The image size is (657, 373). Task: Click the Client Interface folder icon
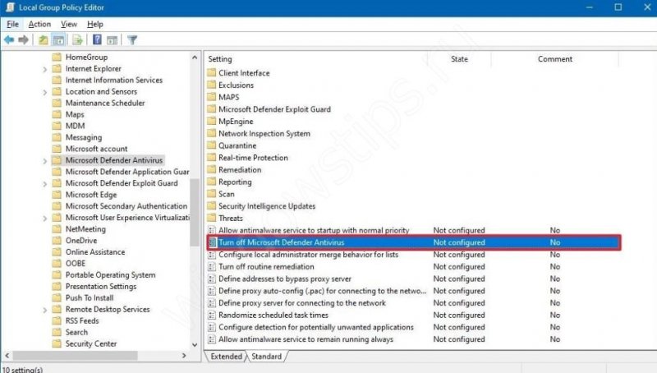[212, 72]
